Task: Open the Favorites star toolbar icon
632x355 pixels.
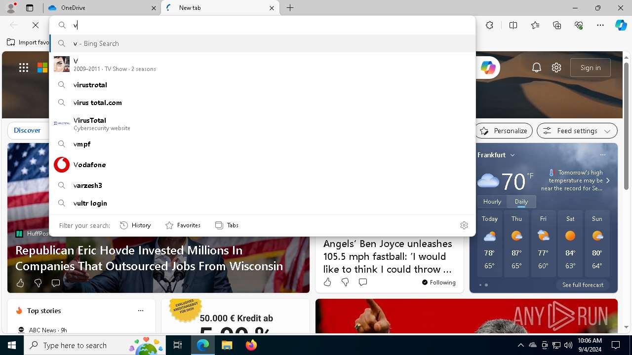Action: (535, 25)
